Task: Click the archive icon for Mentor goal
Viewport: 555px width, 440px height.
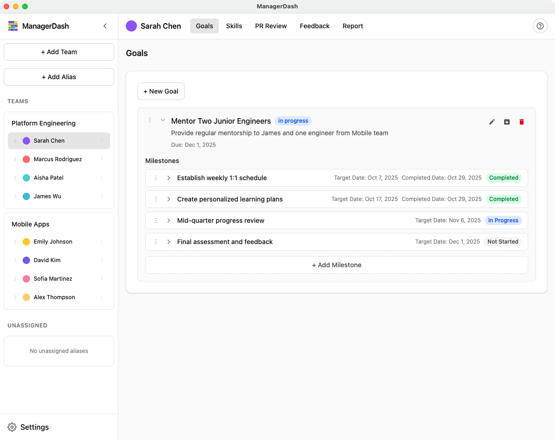Action: [x=507, y=122]
